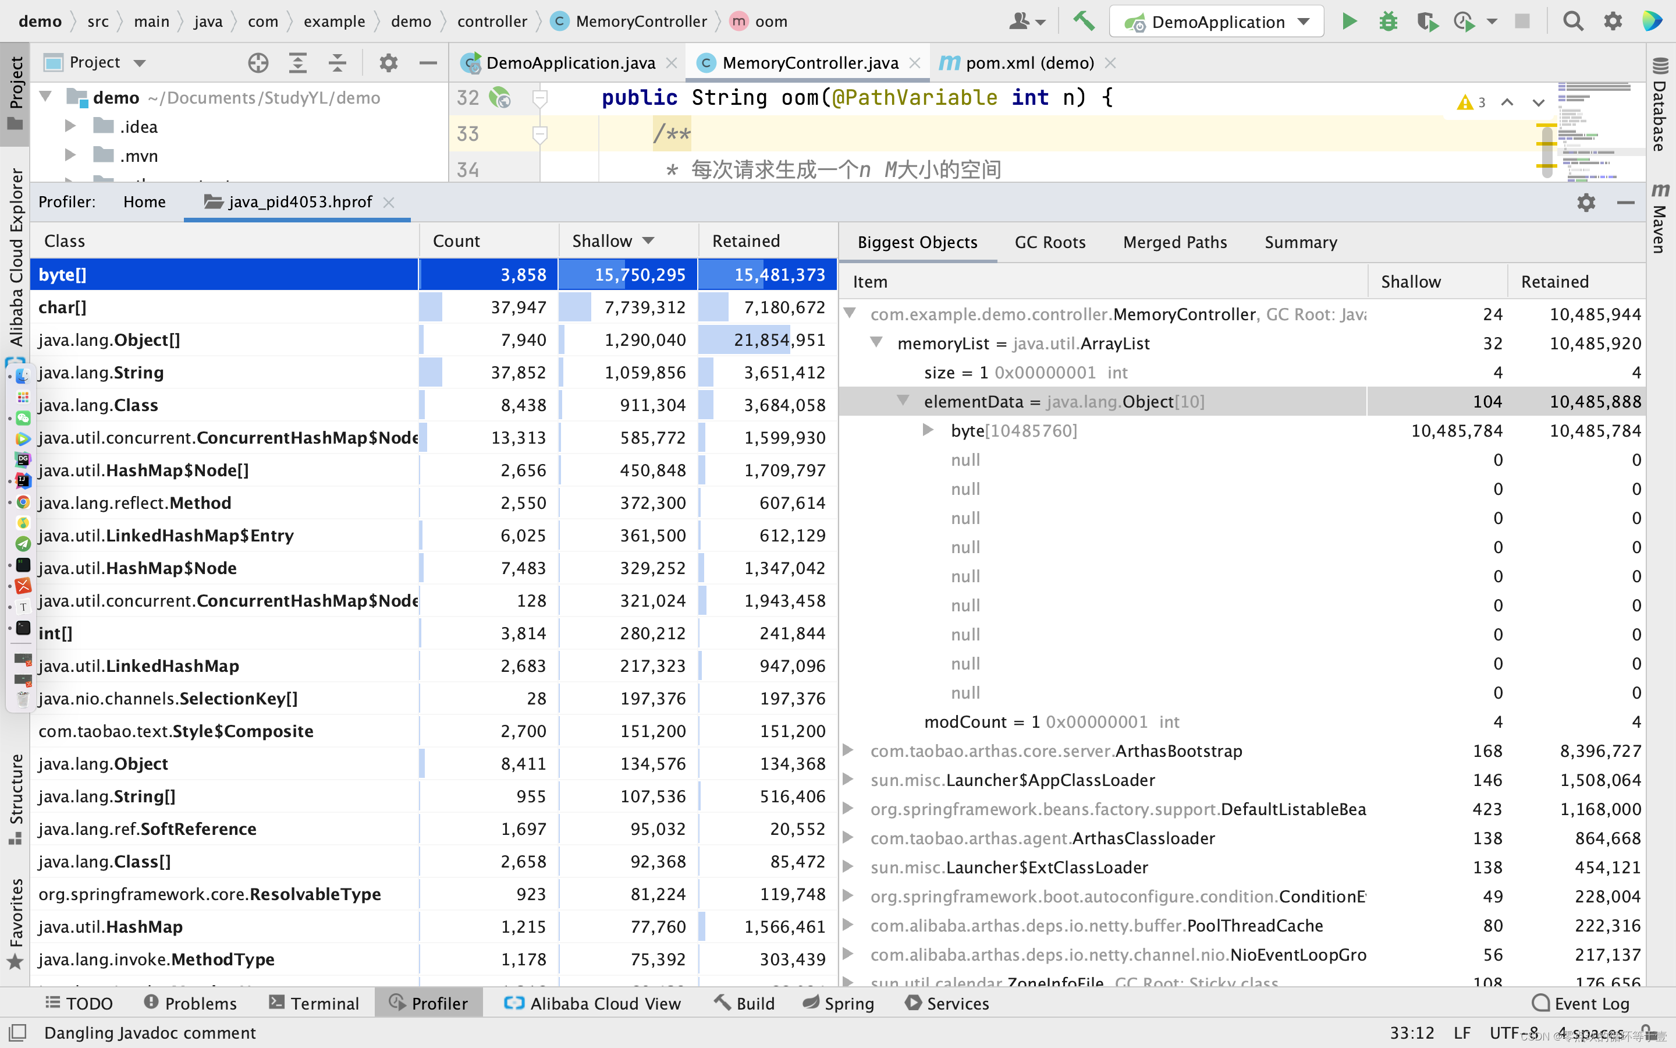Select opened file locate target icon
The width and height of the screenshot is (1676, 1048).
click(258, 63)
